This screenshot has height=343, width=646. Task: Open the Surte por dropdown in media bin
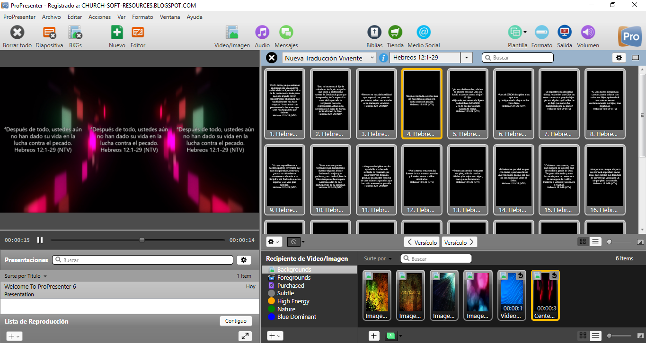pos(378,259)
